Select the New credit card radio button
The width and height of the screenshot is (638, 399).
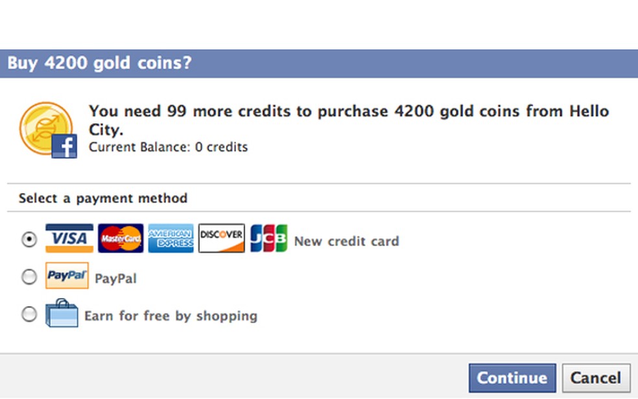(x=29, y=239)
